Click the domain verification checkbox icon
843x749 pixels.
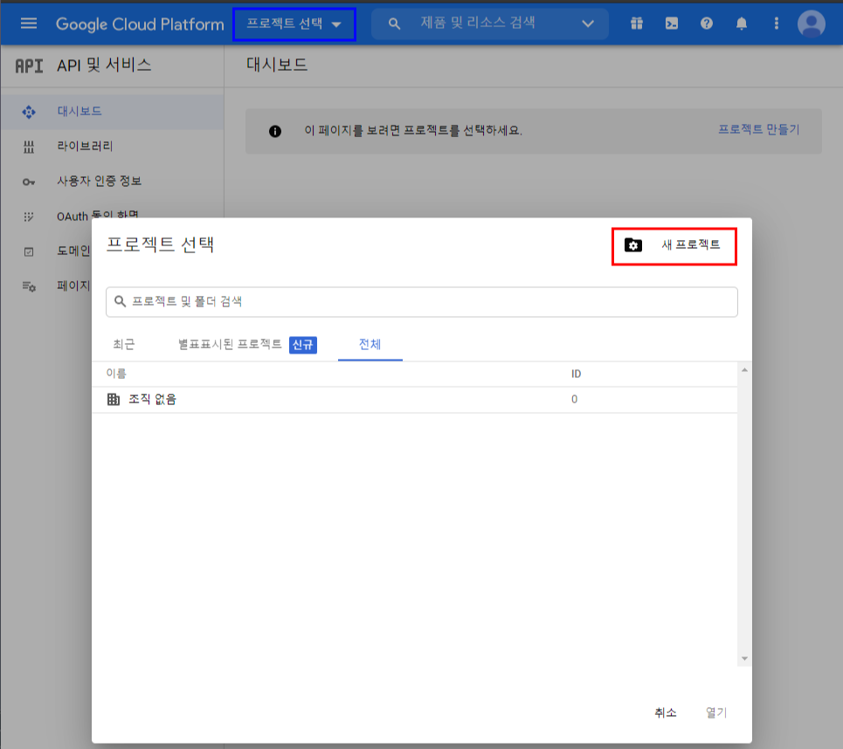coord(29,251)
